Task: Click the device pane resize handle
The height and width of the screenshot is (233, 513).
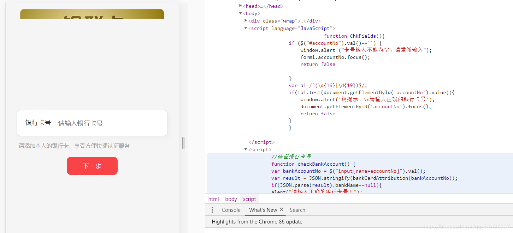Action: click(183, 143)
